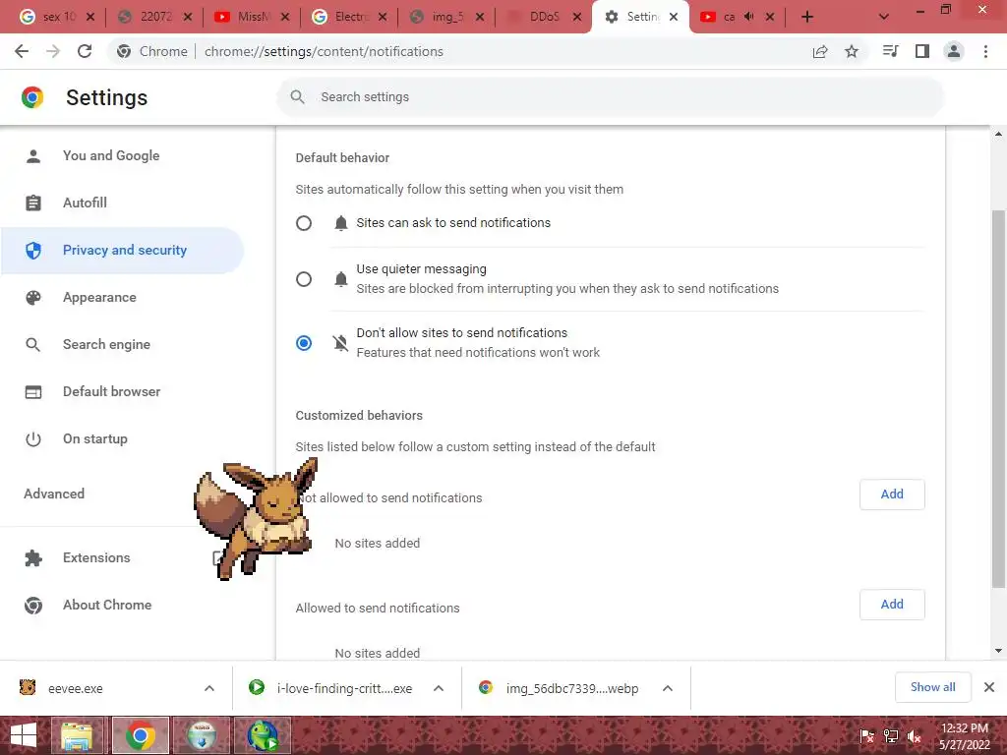Screen dimensions: 1007x755
Task: Open the media controls icon
Action: pyautogui.click(x=890, y=51)
